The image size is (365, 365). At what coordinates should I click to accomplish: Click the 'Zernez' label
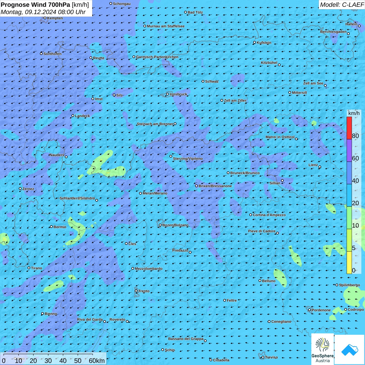pyautogui.click(x=28, y=189)
